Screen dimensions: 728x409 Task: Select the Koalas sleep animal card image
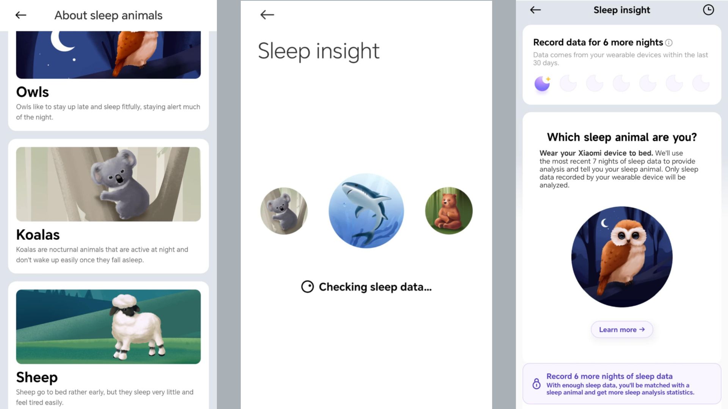tap(108, 184)
